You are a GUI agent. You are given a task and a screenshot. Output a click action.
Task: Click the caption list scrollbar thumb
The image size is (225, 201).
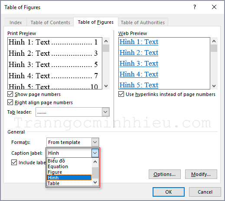95,173
